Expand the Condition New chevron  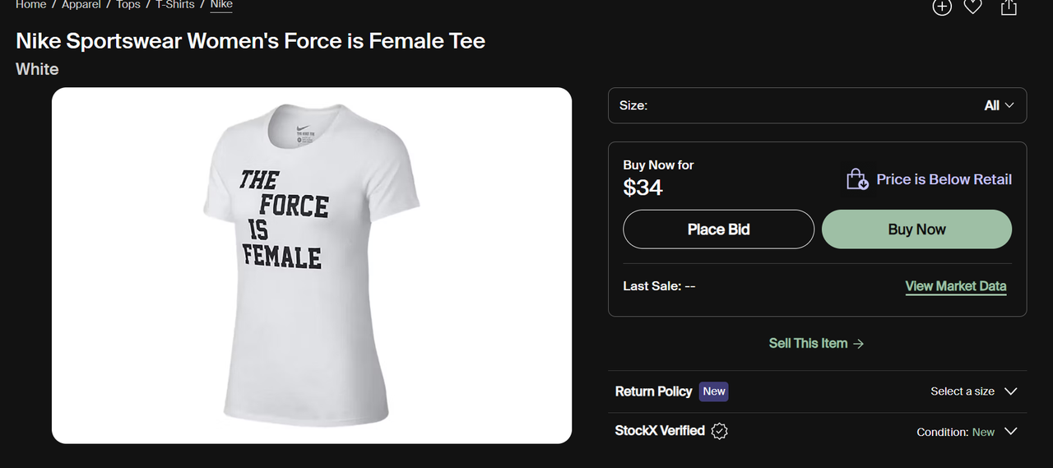(1011, 432)
